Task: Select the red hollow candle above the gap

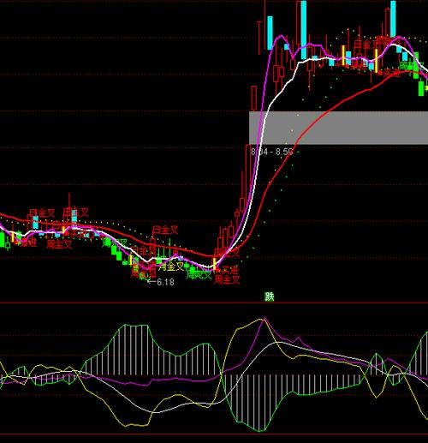Action: click(253, 99)
